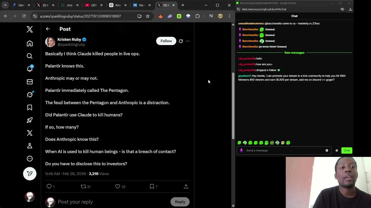Open Grok icon in X sidebar
The width and height of the screenshot is (371, 208).
[30, 94]
